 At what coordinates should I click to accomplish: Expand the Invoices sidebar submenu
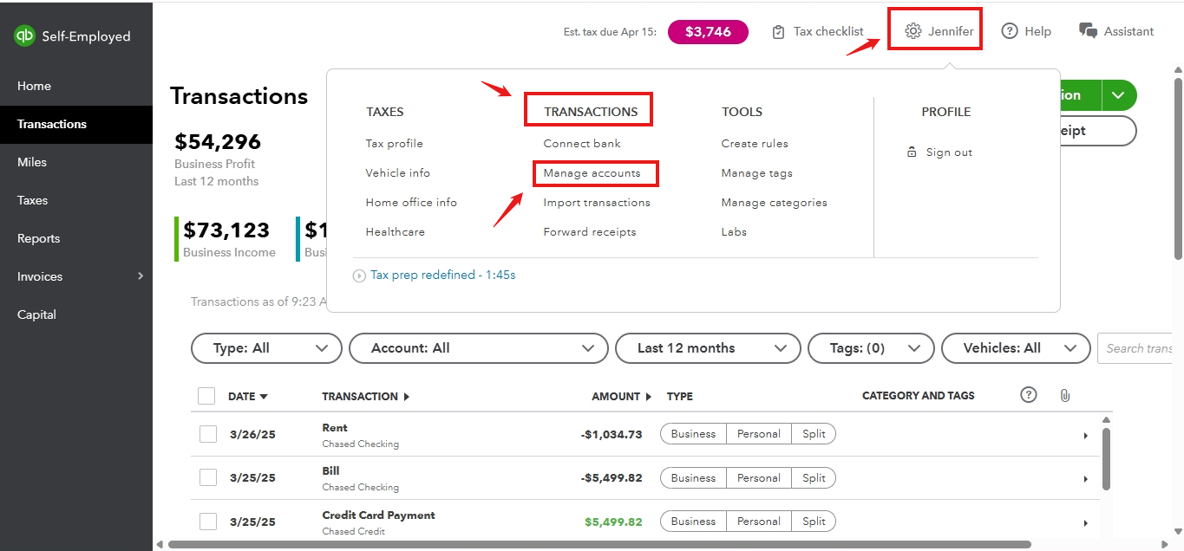coord(141,276)
